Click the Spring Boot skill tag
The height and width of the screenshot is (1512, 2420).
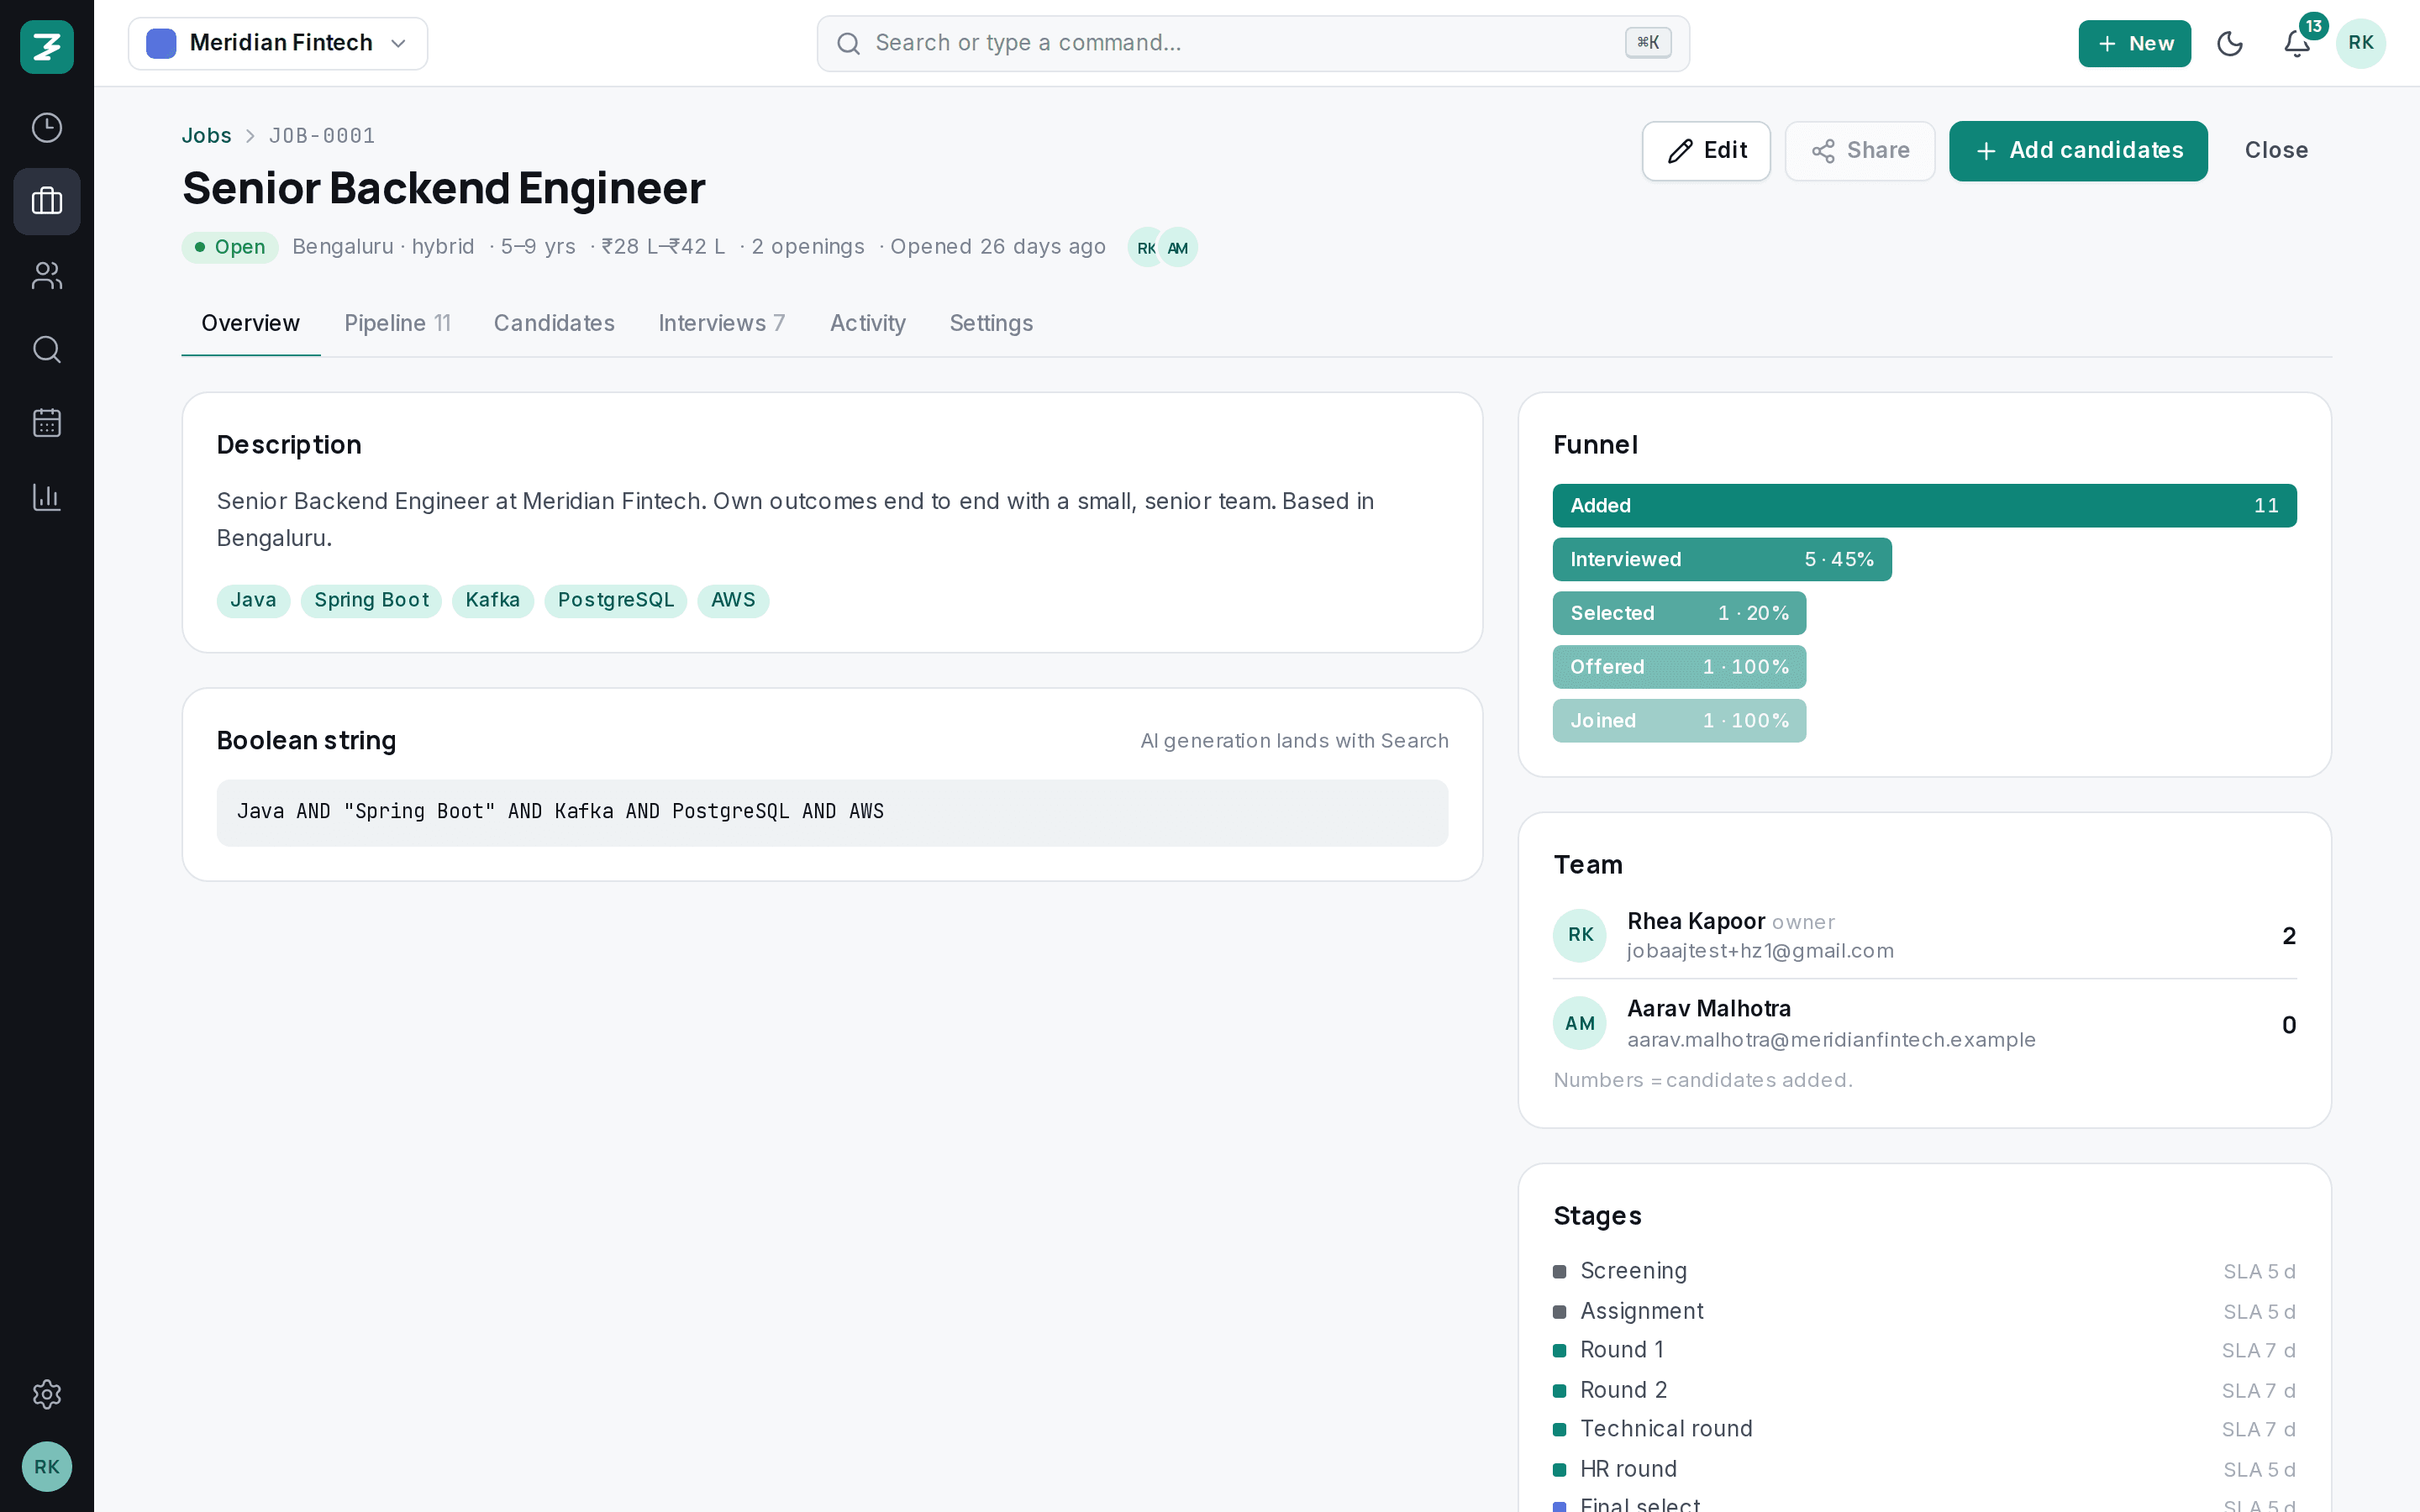[371, 601]
